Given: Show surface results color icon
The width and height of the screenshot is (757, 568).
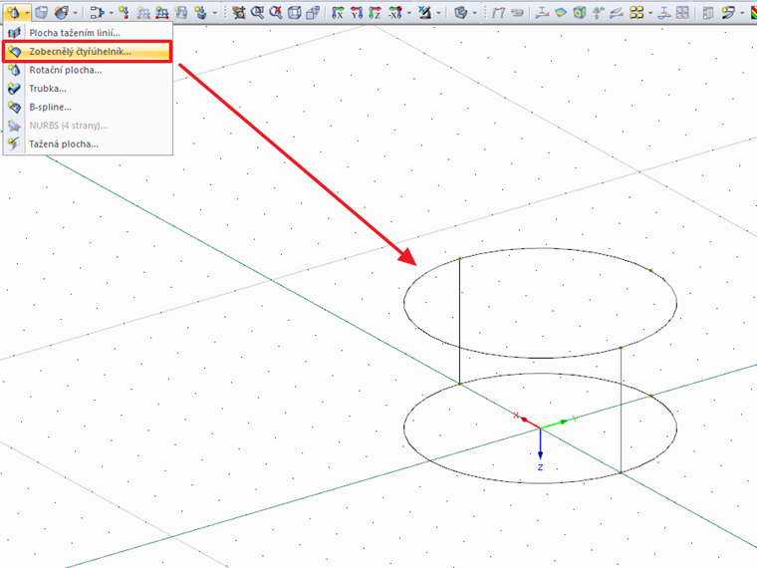Looking at the screenshot, I should click(x=561, y=12).
